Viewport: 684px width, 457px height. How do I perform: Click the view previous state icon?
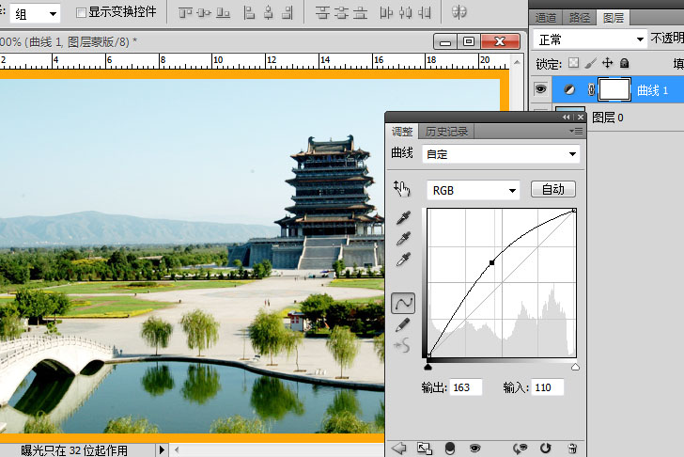coord(520,449)
